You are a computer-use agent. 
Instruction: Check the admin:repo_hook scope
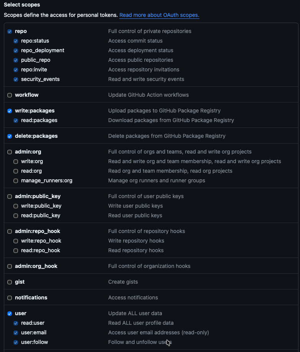point(10,231)
